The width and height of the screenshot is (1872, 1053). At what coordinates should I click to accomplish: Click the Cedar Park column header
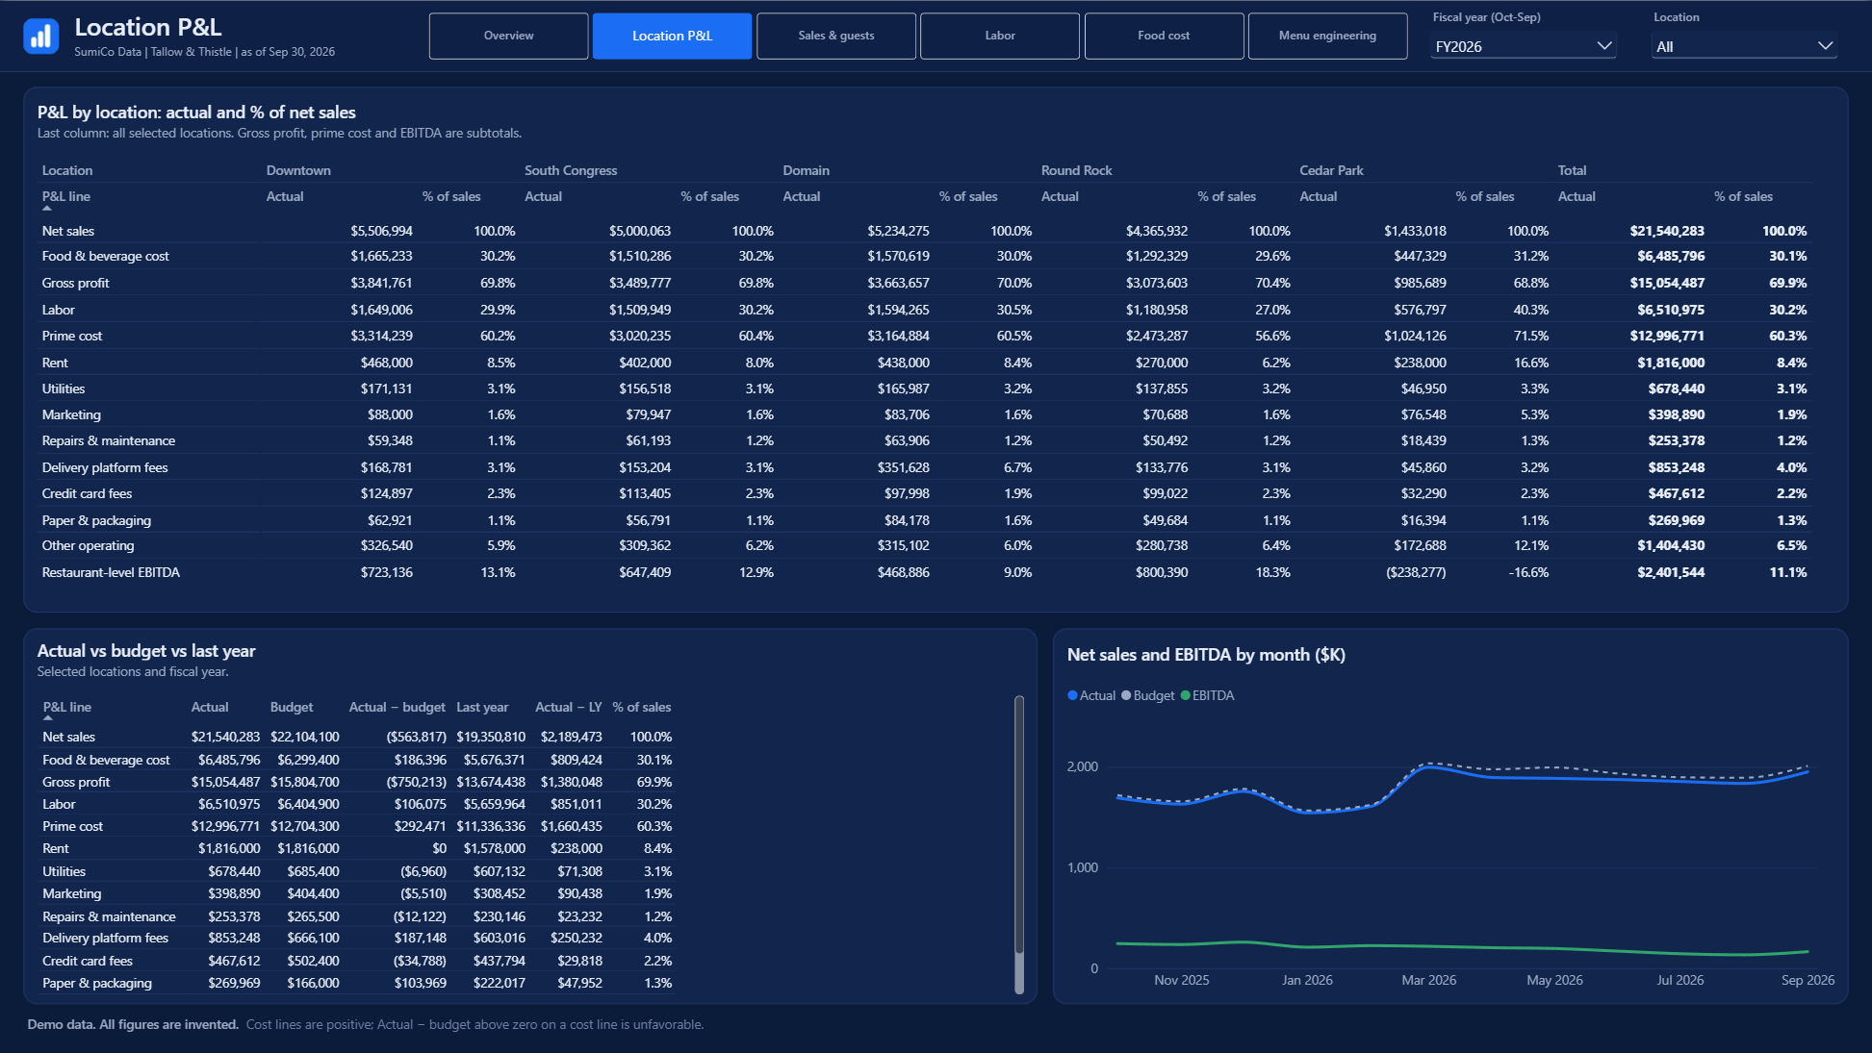point(1331,170)
